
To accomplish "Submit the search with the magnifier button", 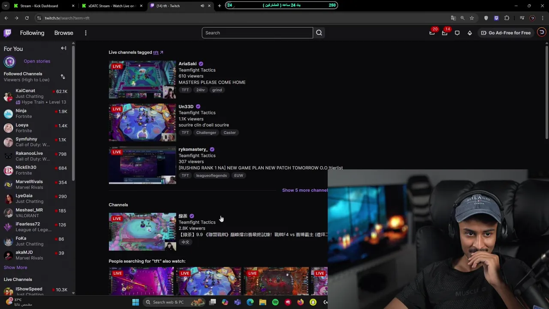I will tap(319, 33).
